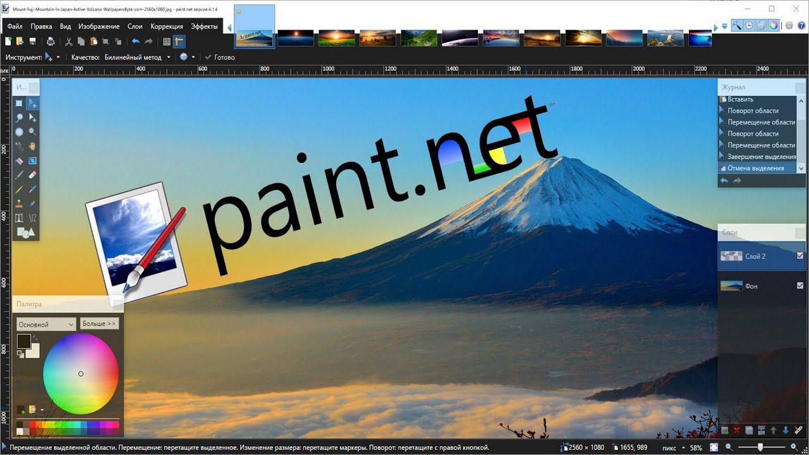The width and height of the screenshot is (809, 455).
Task: Open the пикс units dropdown
Action: click(x=672, y=447)
